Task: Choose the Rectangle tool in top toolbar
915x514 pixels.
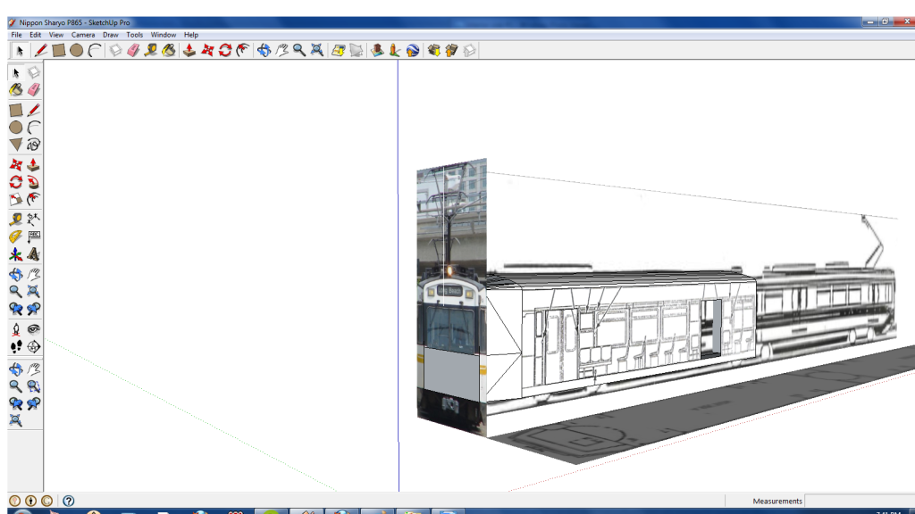Action: coord(58,51)
